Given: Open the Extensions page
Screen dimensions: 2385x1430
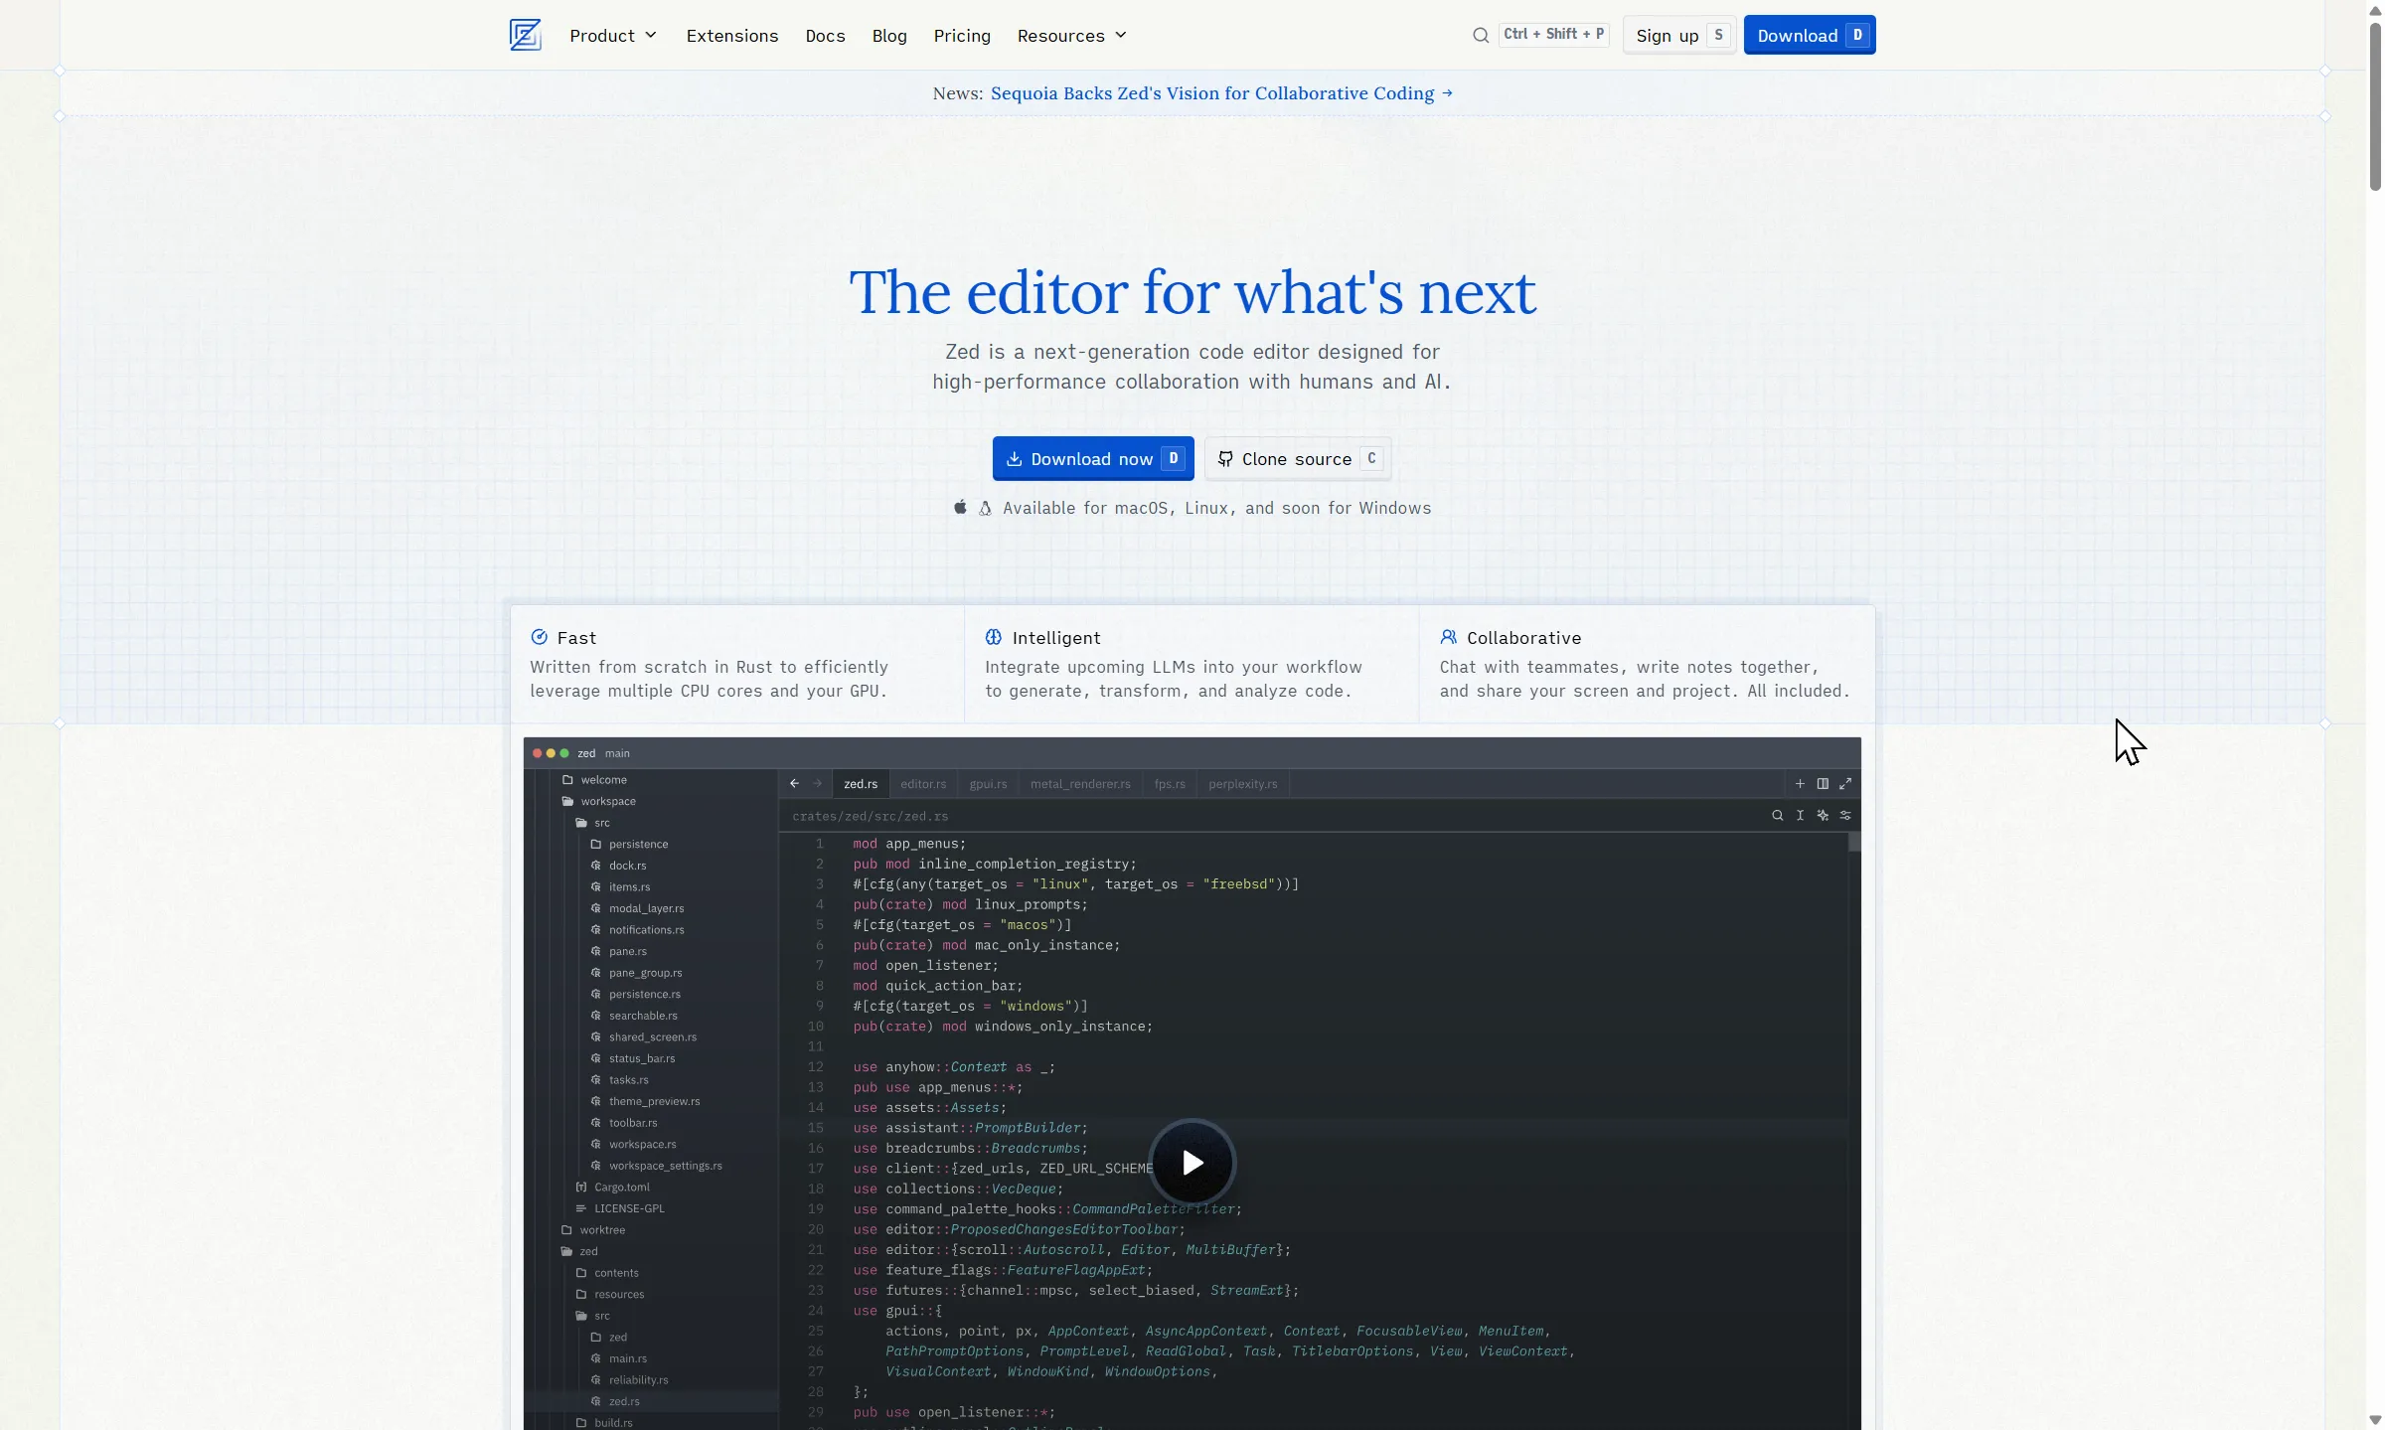Looking at the screenshot, I should [x=732, y=36].
